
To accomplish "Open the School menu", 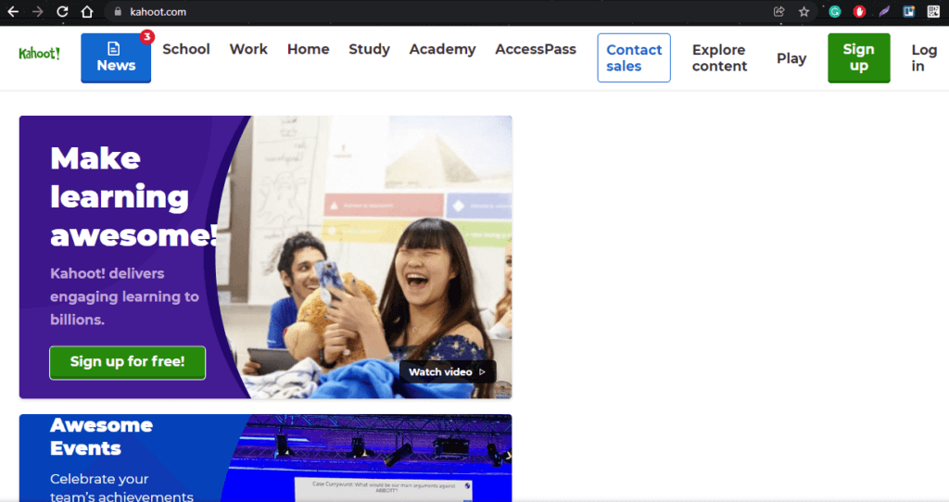I will point(186,49).
